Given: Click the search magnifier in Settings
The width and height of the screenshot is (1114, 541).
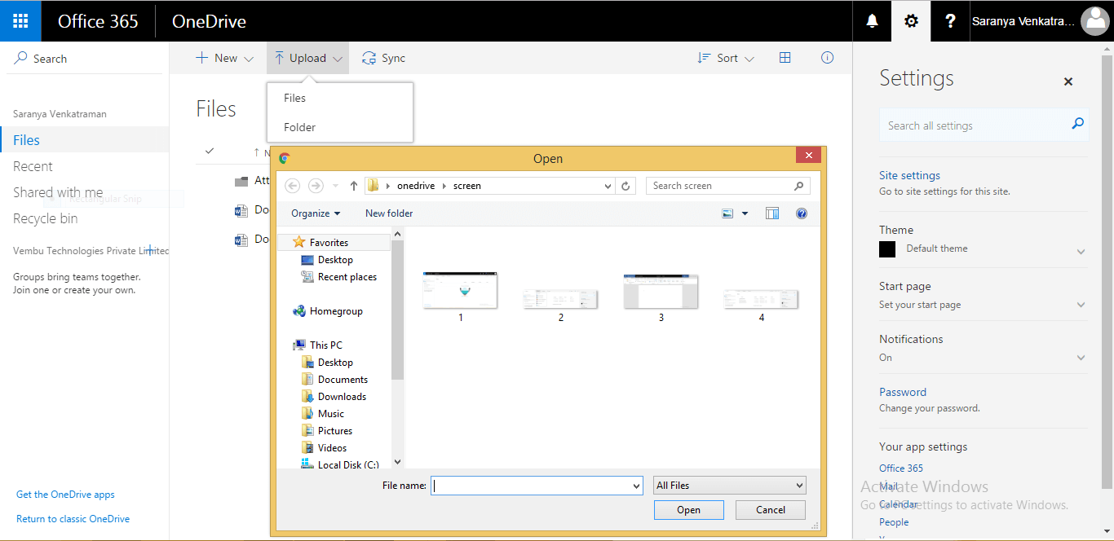Looking at the screenshot, I should [x=1077, y=125].
